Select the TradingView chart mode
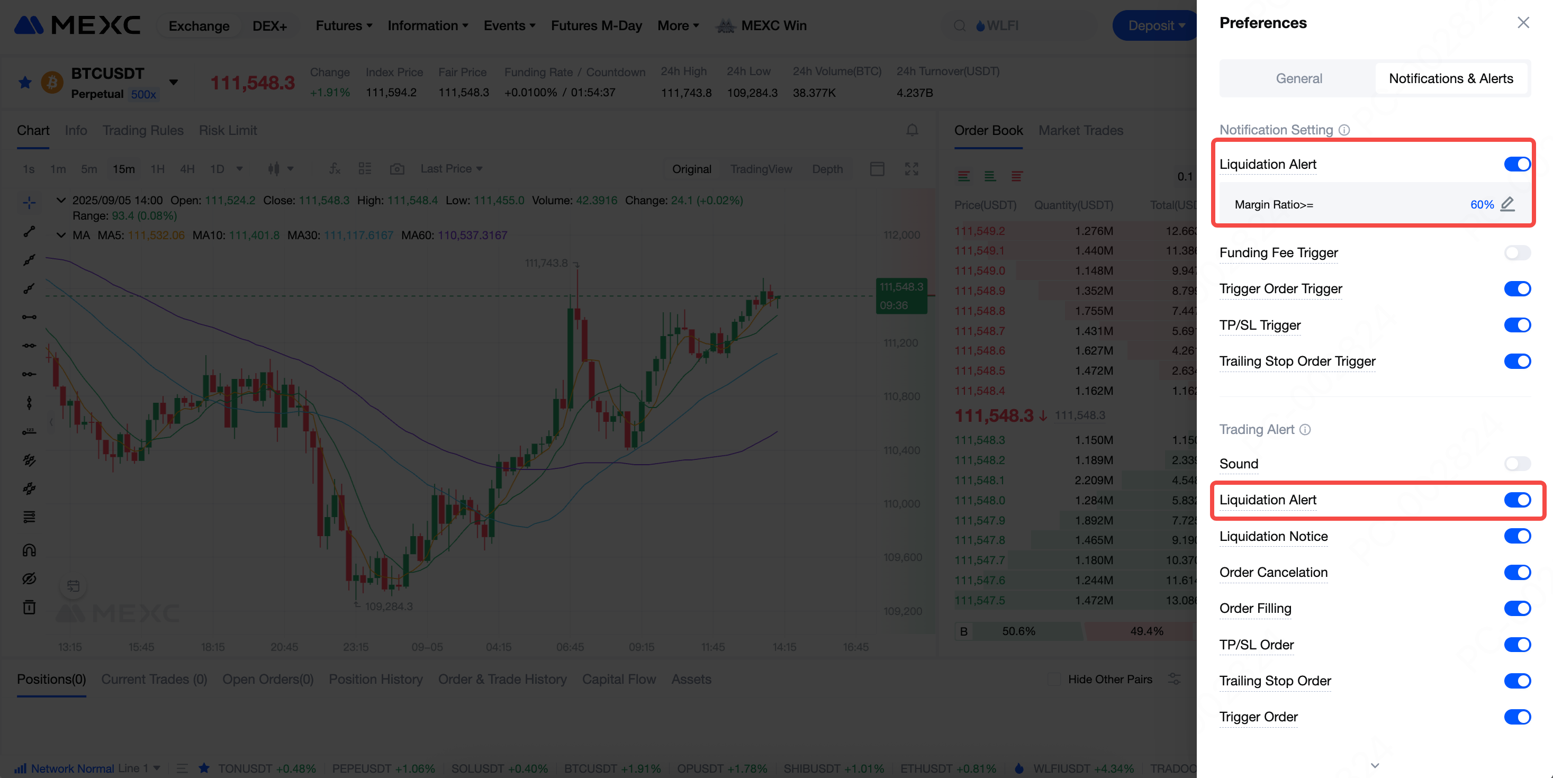 tap(761, 169)
